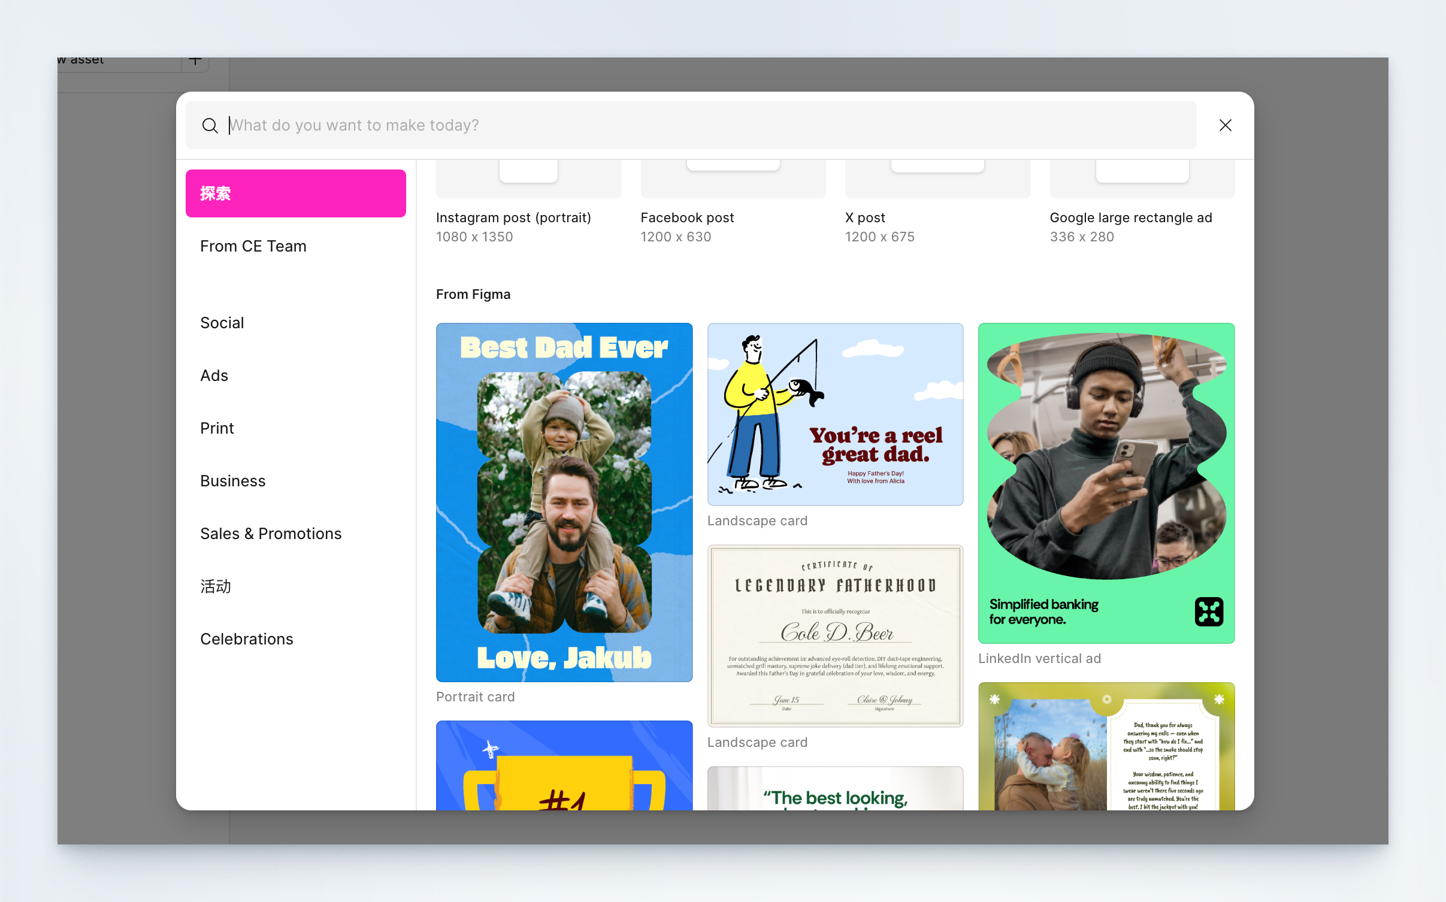Screen dimensions: 1446x902
Task: Open the Ads category
Action: [214, 376]
